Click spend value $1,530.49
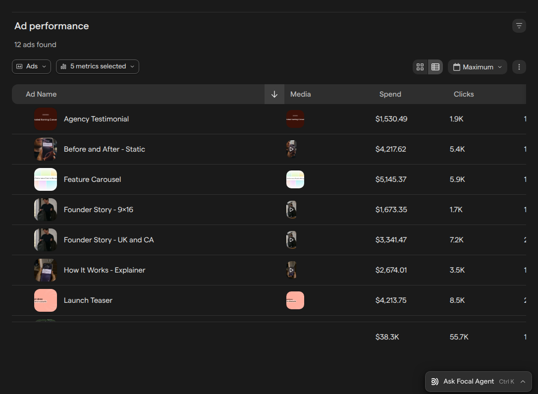This screenshot has height=394, width=538. click(x=391, y=119)
